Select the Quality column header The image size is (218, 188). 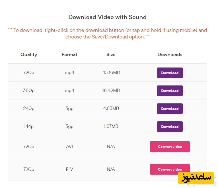[x=29, y=54]
